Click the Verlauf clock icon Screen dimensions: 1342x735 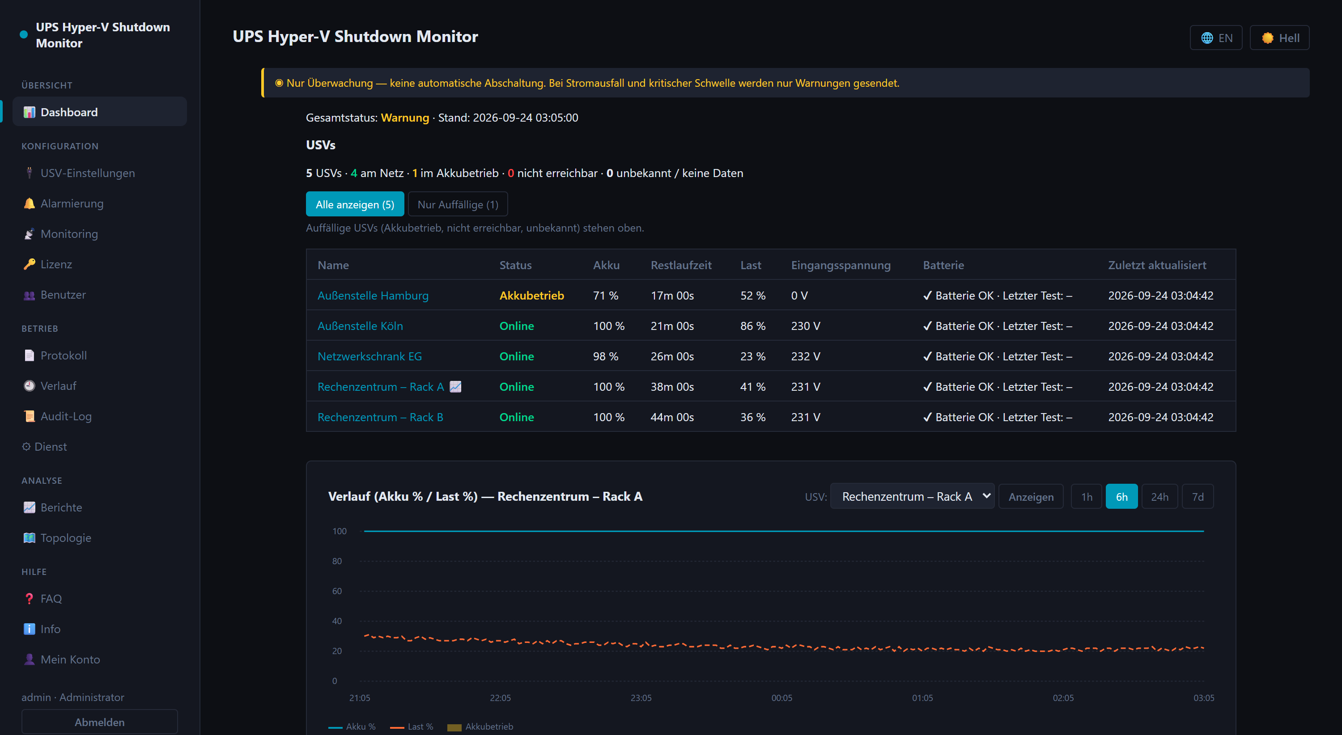(29, 386)
